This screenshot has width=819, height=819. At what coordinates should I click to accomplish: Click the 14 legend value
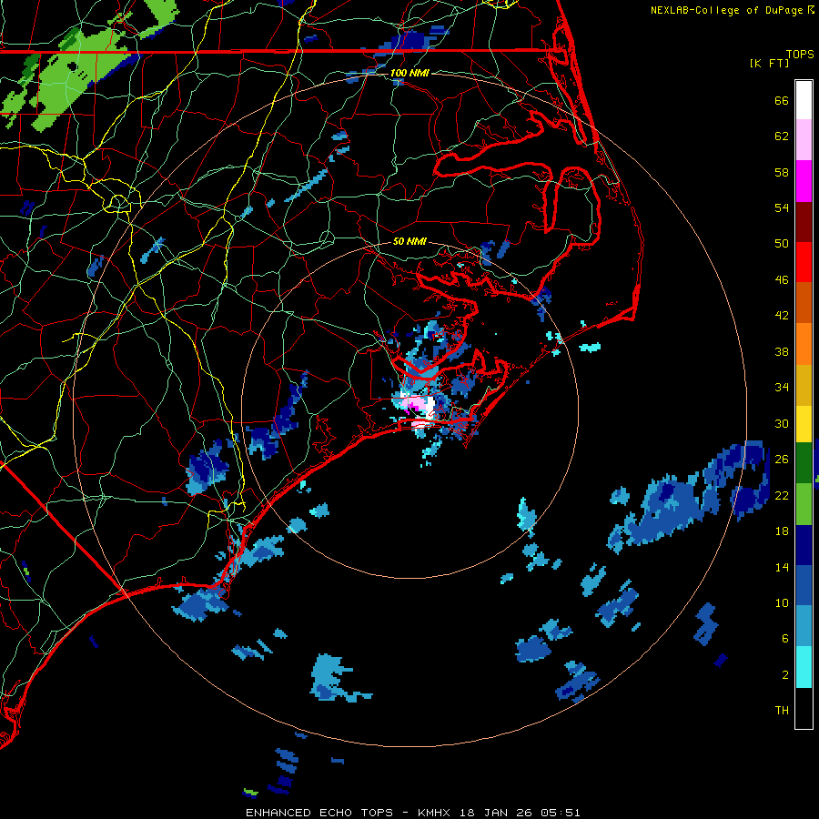pyautogui.click(x=782, y=567)
